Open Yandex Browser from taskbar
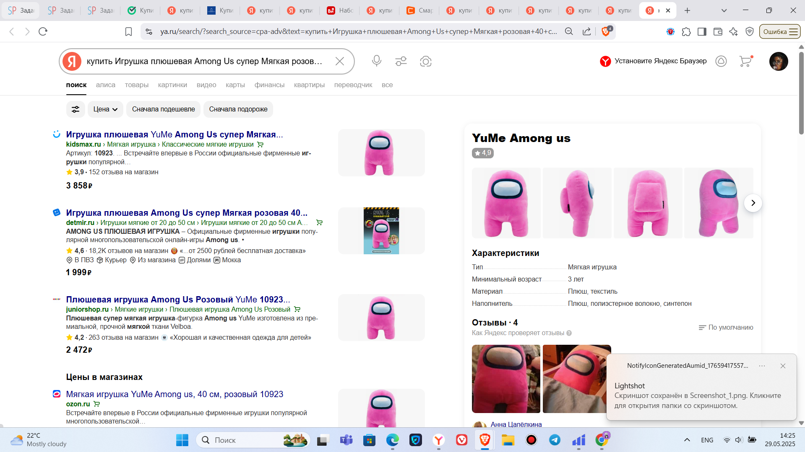This screenshot has width=805, height=452. coord(439,440)
